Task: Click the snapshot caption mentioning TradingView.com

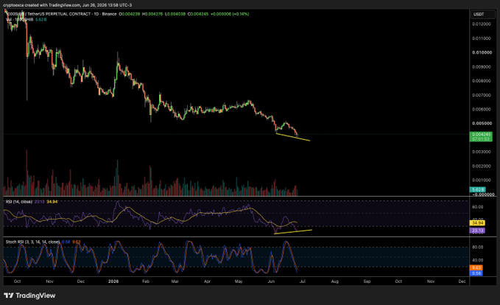Action: point(67,5)
